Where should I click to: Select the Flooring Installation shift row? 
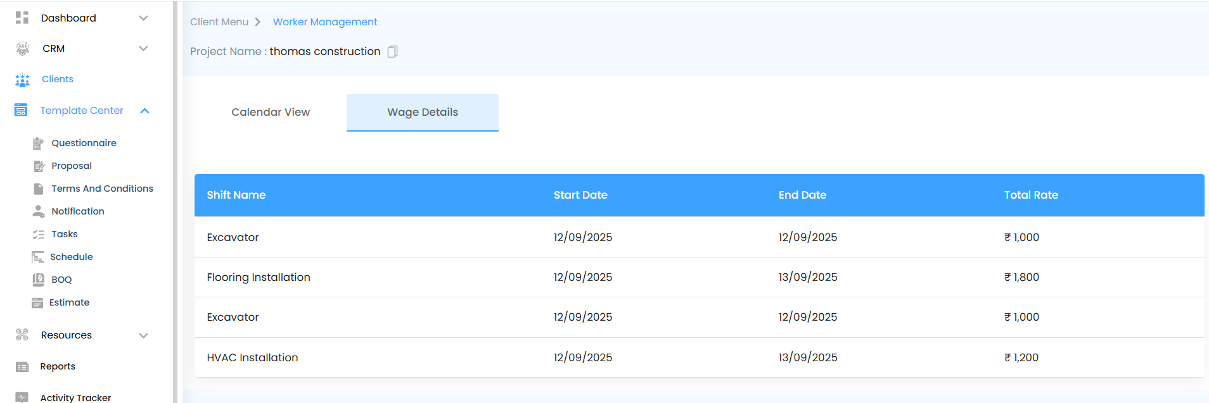click(259, 277)
